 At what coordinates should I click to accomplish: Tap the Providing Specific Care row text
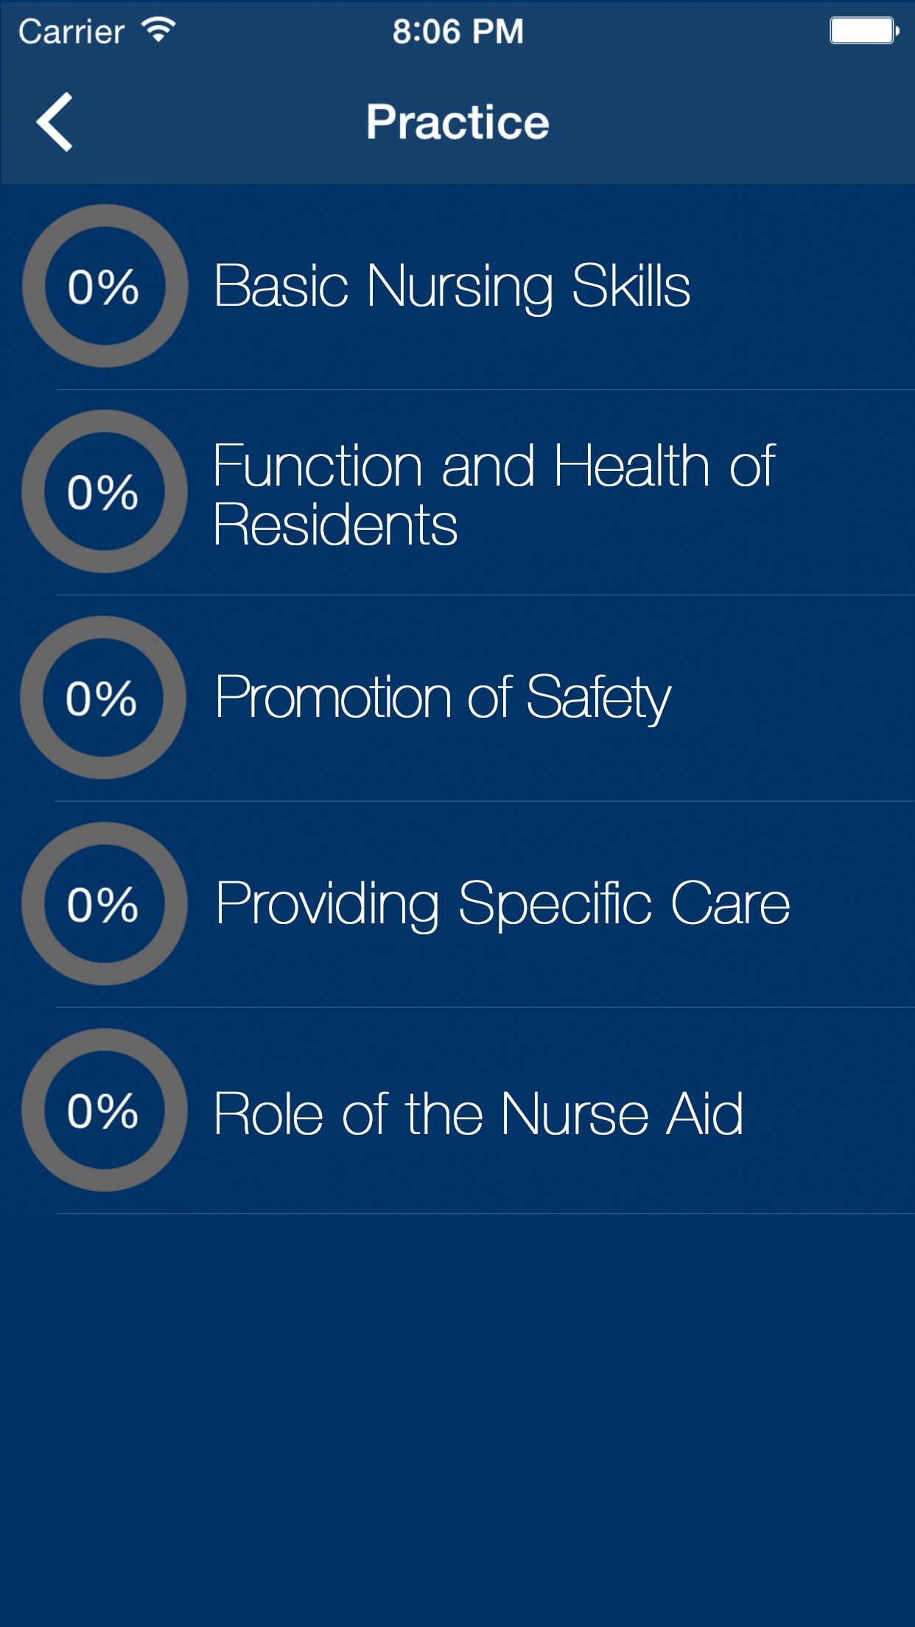click(501, 906)
